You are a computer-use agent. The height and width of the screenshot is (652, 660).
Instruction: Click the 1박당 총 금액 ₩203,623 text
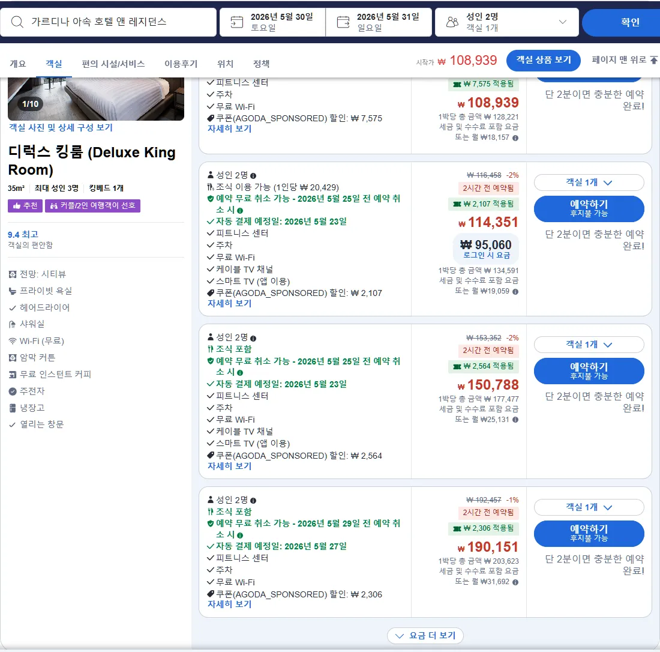(479, 561)
